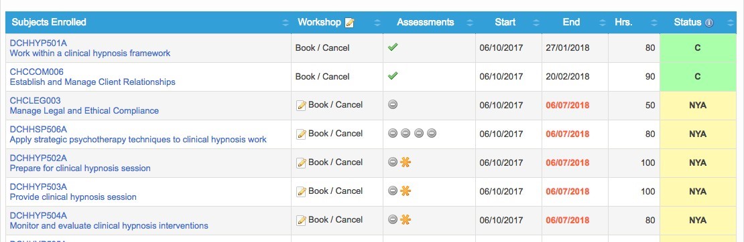Screen dimensions: 744x242
Task: Click the Status column info icon
Action: (x=709, y=23)
